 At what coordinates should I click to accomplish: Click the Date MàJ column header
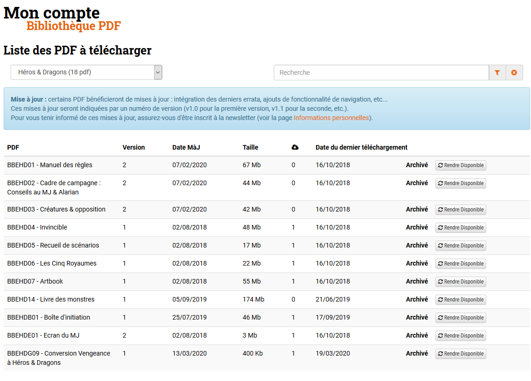click(x=186, y=147)
